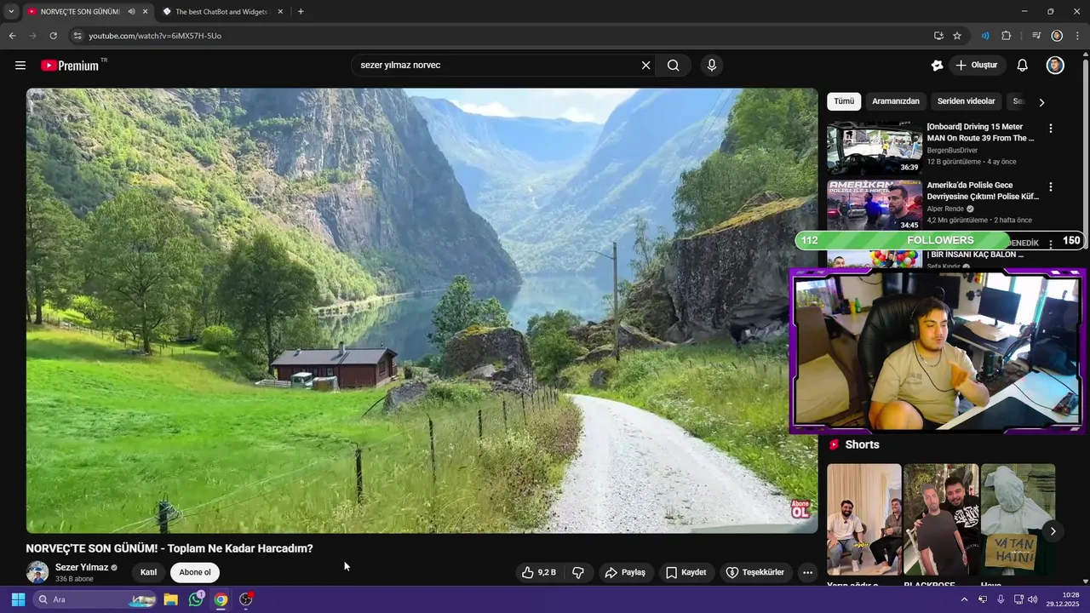The height and width of the screenshot is (613, 1090).
Task: Open the YouTube hamburger guide menu
Action: [x=20, y=66]
